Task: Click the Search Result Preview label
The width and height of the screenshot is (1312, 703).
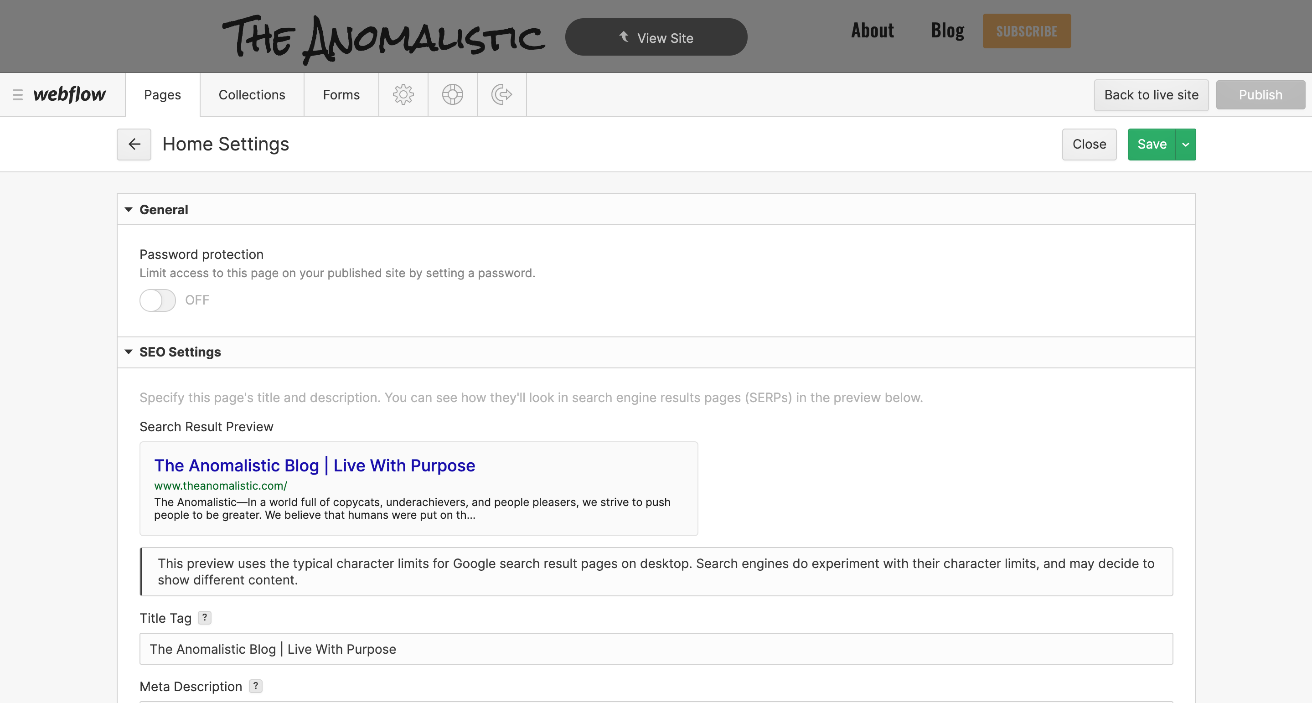Action: 206,426
